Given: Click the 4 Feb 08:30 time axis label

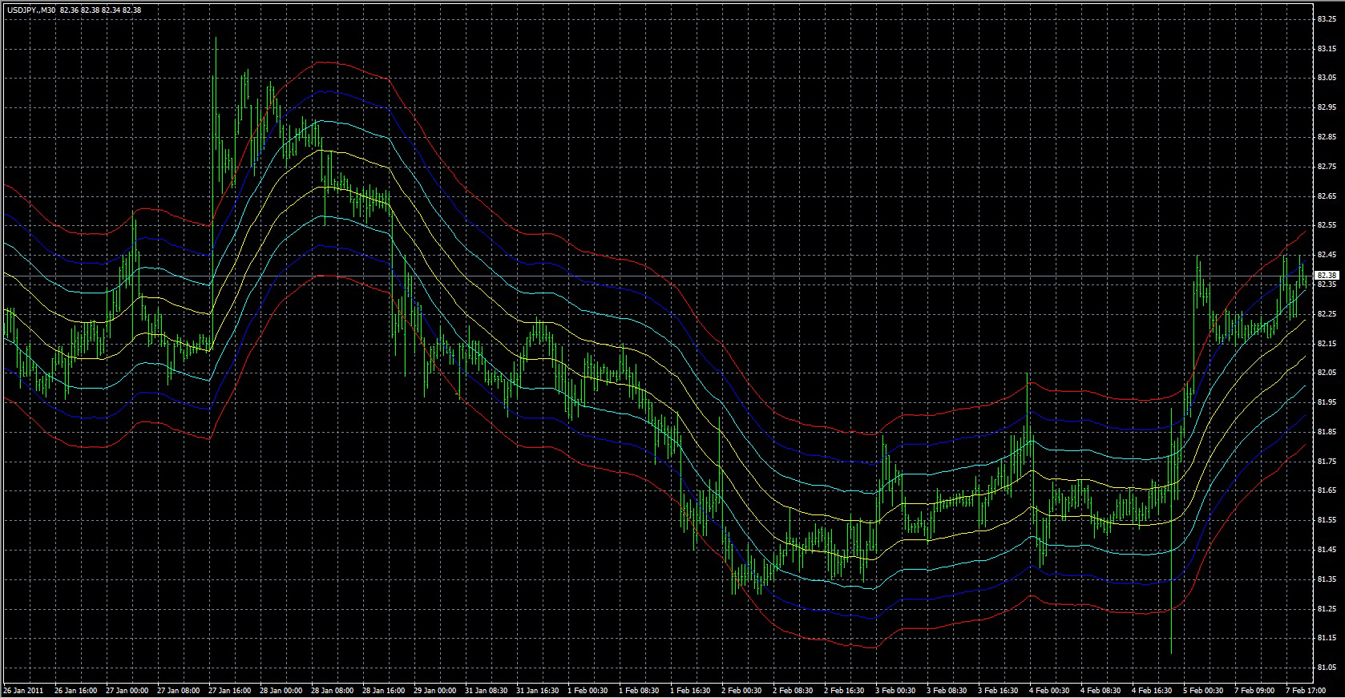Looking at the screenshot, I should pyautogui.click(x=1101, y=690).
